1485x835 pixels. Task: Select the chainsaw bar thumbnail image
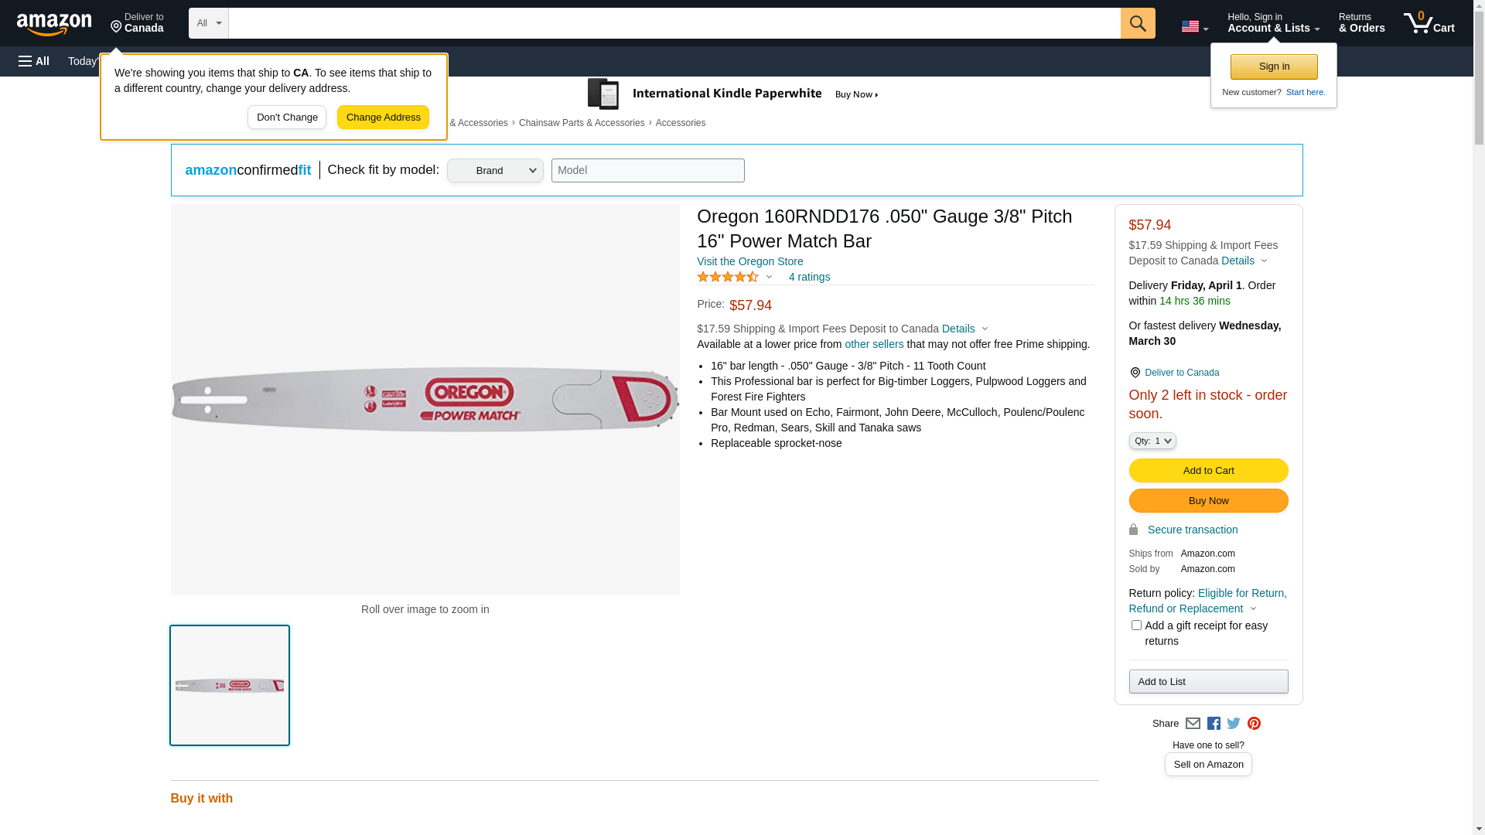pyautogui.click(x=230, y=686)
